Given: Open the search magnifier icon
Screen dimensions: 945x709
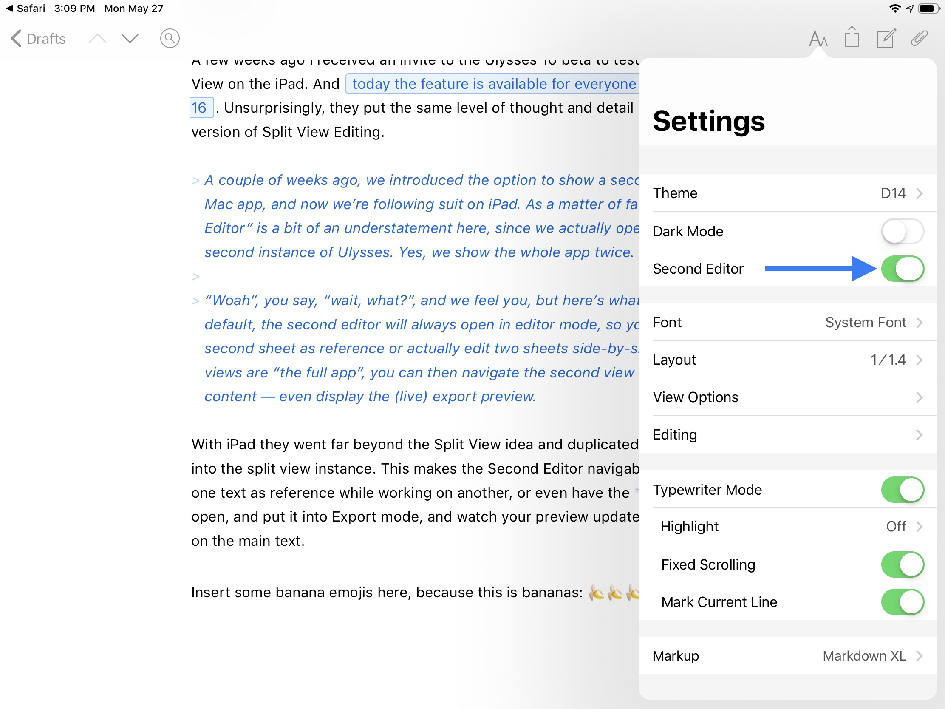Looking at the screenshot, I should pyautogui.click(x=170, y=38).
